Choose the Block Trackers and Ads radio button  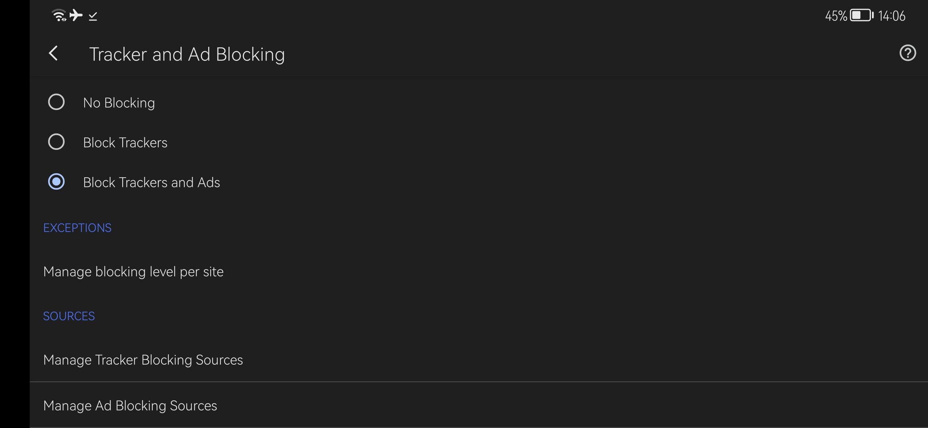pyautogui.click(x=56, y=182)
